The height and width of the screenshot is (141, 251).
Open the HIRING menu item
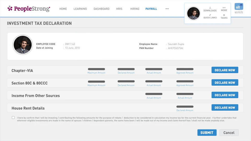click(x=135, y=9)
